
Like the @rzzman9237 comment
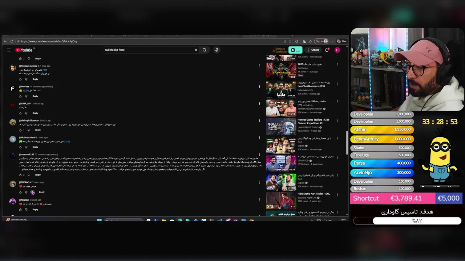[x=20, y=175]
